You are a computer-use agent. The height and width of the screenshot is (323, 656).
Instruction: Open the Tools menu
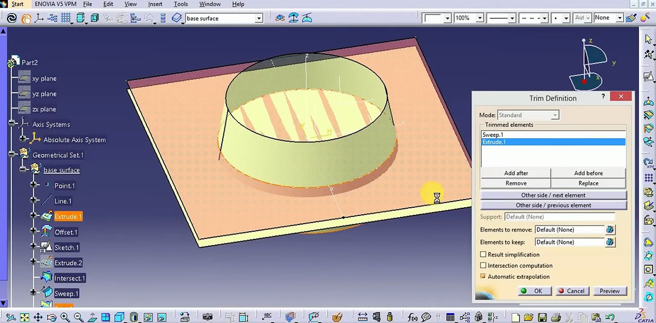181,4
